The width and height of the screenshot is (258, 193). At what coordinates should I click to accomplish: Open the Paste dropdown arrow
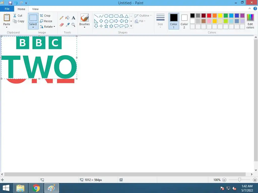7,27
